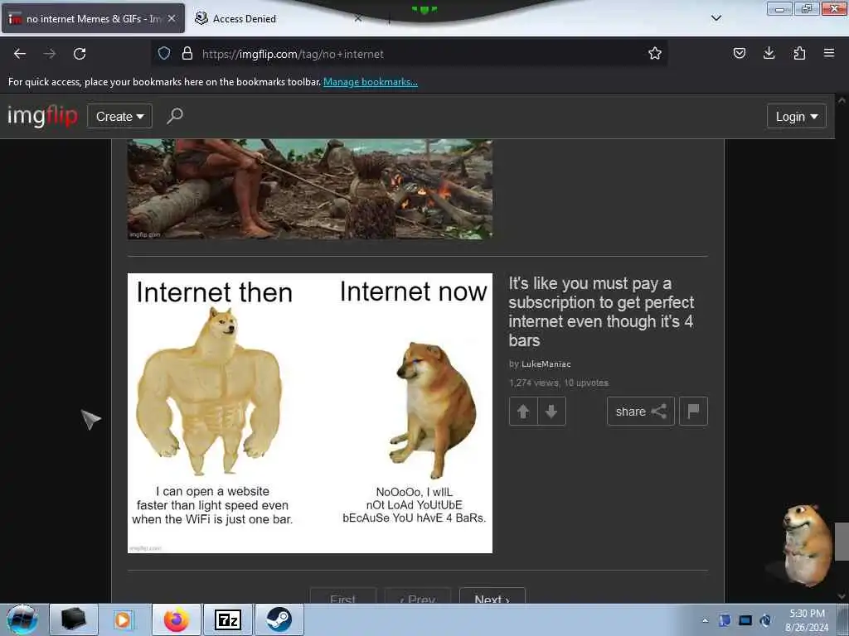Open the Windows Start orb
Image resolution: width=849 pixels, height=636 pixels.
click(x=22, y=619)
